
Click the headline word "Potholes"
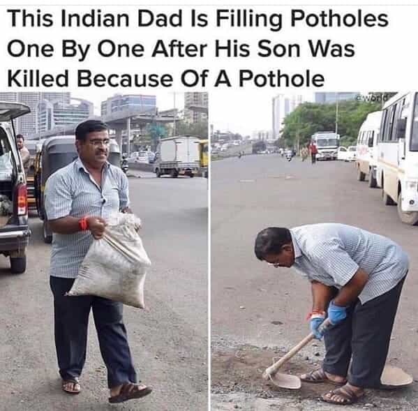click(339, 19)
